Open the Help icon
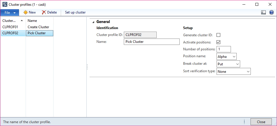Screen dimensions: 277x126 [x=271, y=12]
